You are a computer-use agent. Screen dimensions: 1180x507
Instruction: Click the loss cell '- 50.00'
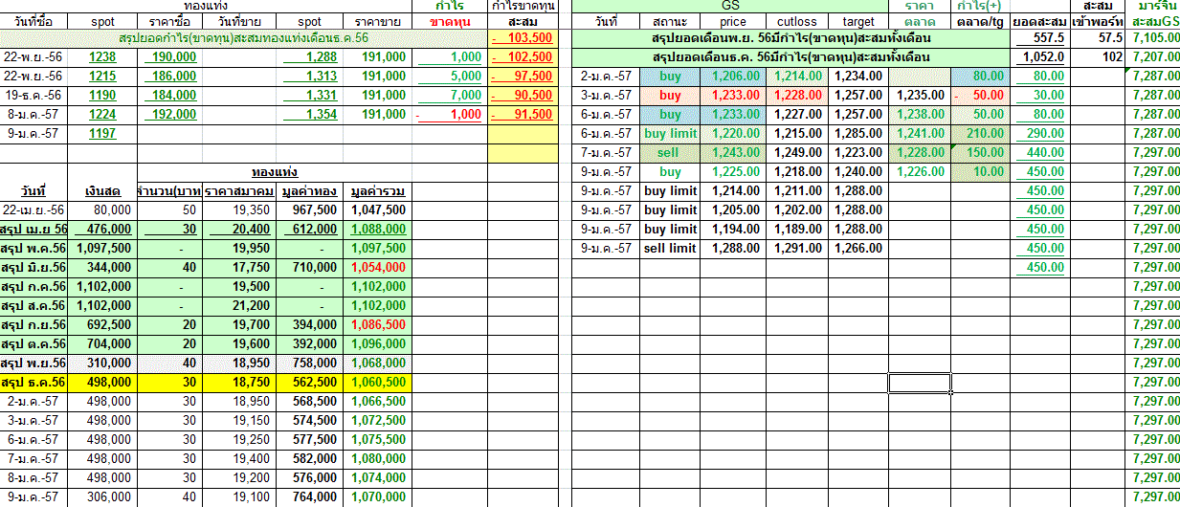[980, 96]
